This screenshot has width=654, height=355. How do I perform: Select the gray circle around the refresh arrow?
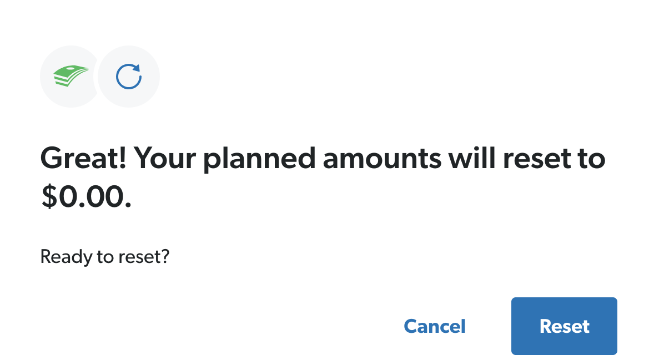[129, 76]
